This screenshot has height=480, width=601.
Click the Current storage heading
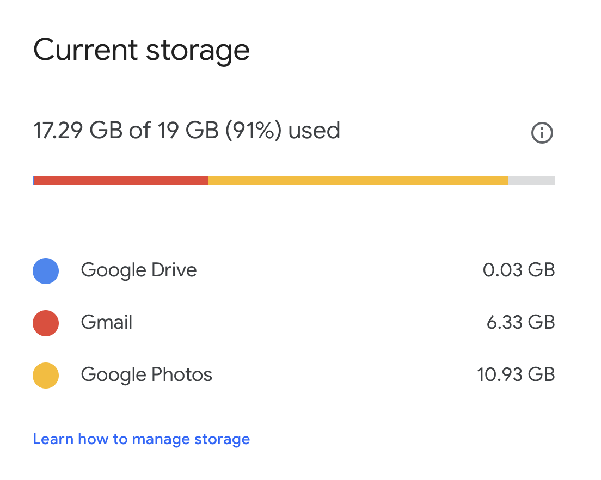pyautogui.click(x=141, y=50)
